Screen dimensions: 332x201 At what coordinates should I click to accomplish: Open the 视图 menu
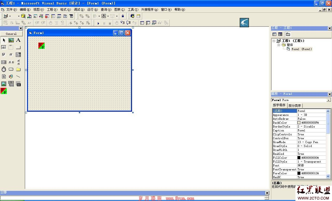pos(38,10)
